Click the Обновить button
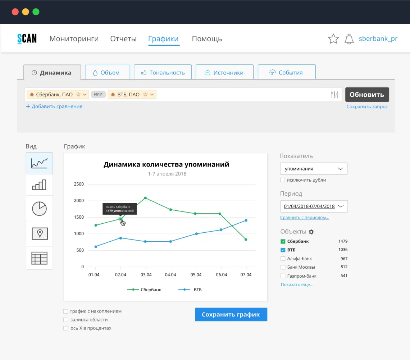The width and height of the screenshot is (410, 360). 367,94
